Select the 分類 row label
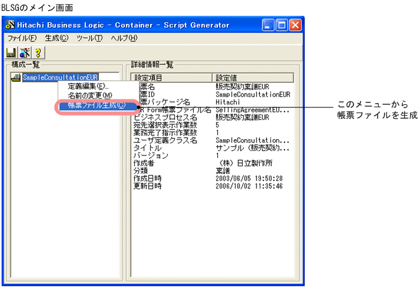The image size is (420, 289). (141, 171)
